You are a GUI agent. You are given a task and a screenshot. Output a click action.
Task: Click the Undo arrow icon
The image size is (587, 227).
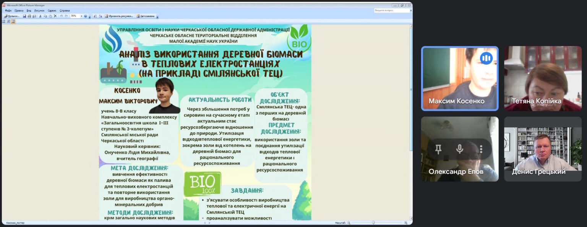pyautogui.click(x=61, y=16)
